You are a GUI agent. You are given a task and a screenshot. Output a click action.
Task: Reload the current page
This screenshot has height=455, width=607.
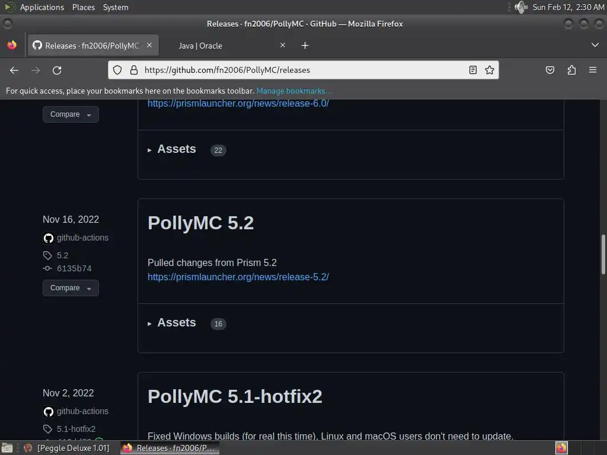pos(57,70)
